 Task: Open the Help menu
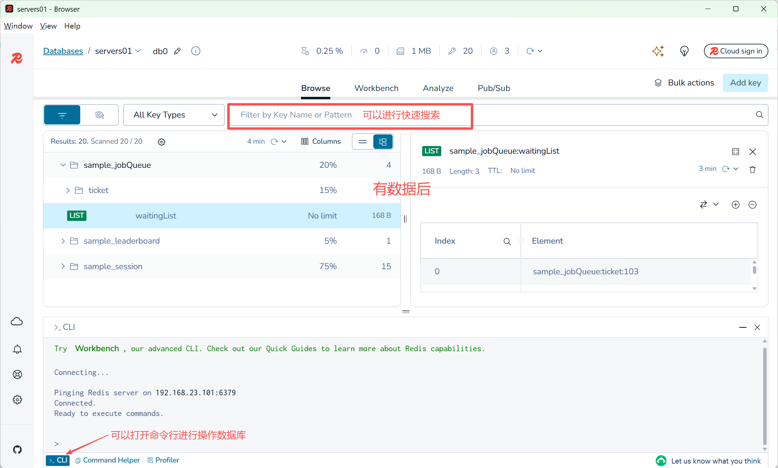(x=72, y=26)
